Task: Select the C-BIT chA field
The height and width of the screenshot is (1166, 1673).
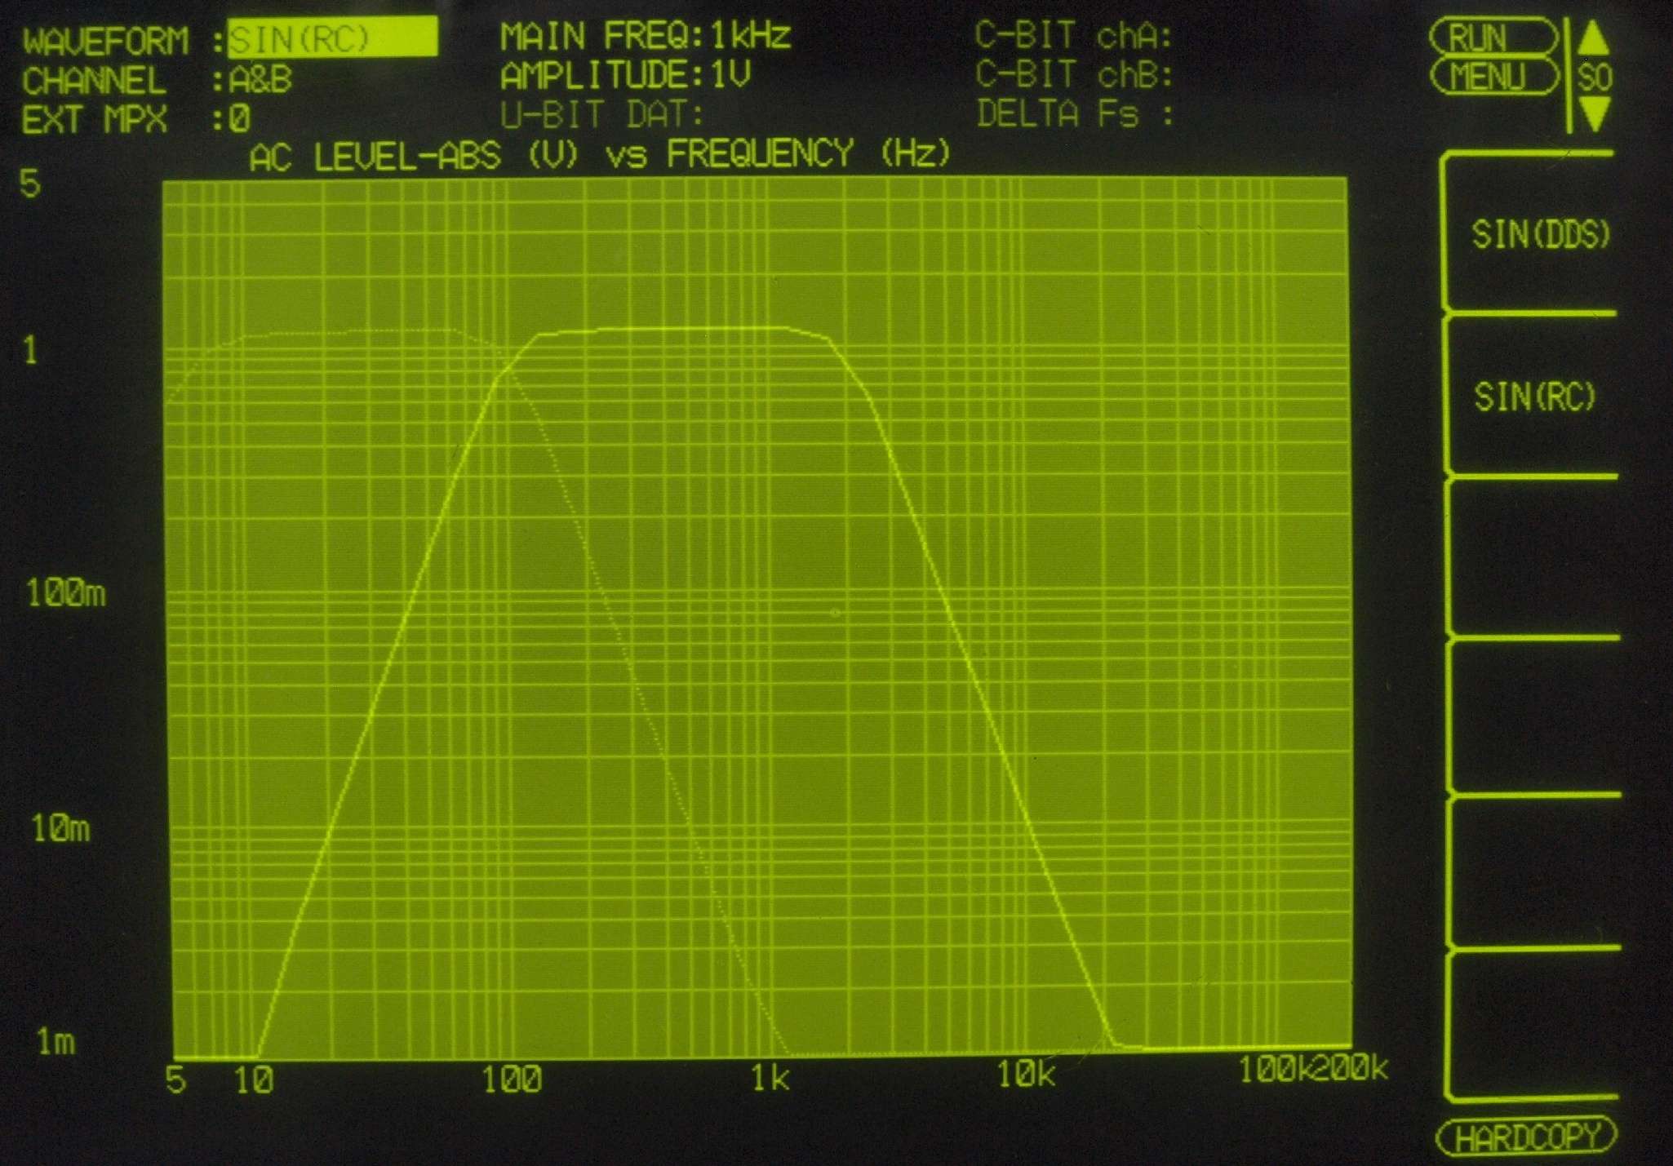Action: point(1072,36)
